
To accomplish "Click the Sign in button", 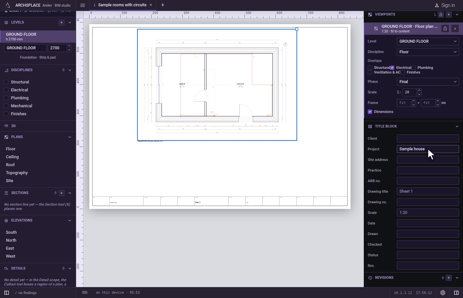I will point(445,5).
